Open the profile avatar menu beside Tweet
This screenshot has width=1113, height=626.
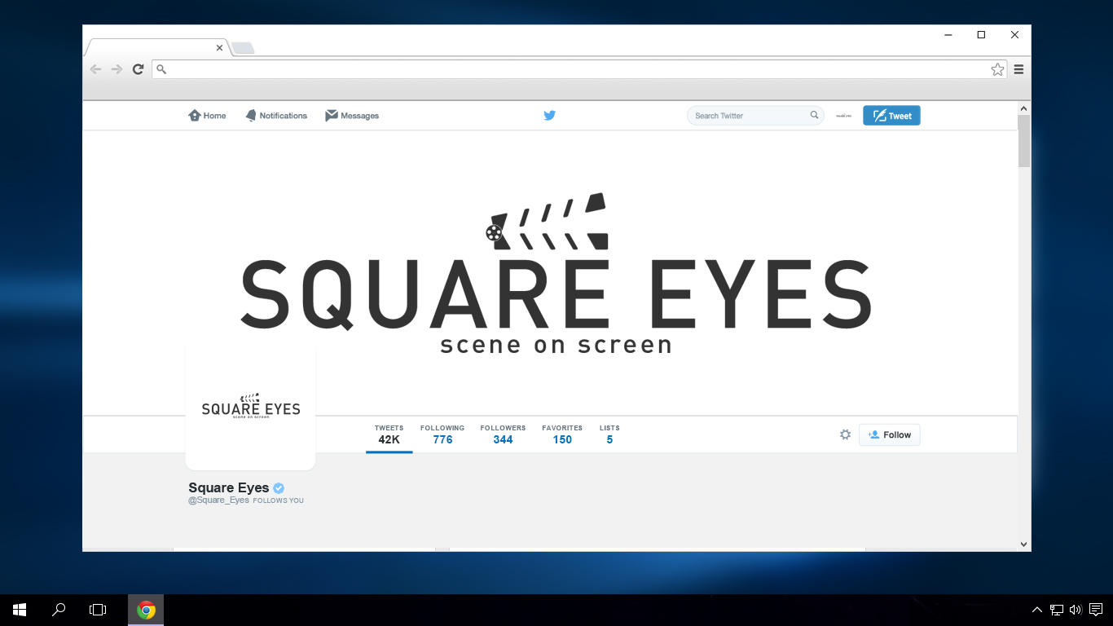tap(843, 116)
